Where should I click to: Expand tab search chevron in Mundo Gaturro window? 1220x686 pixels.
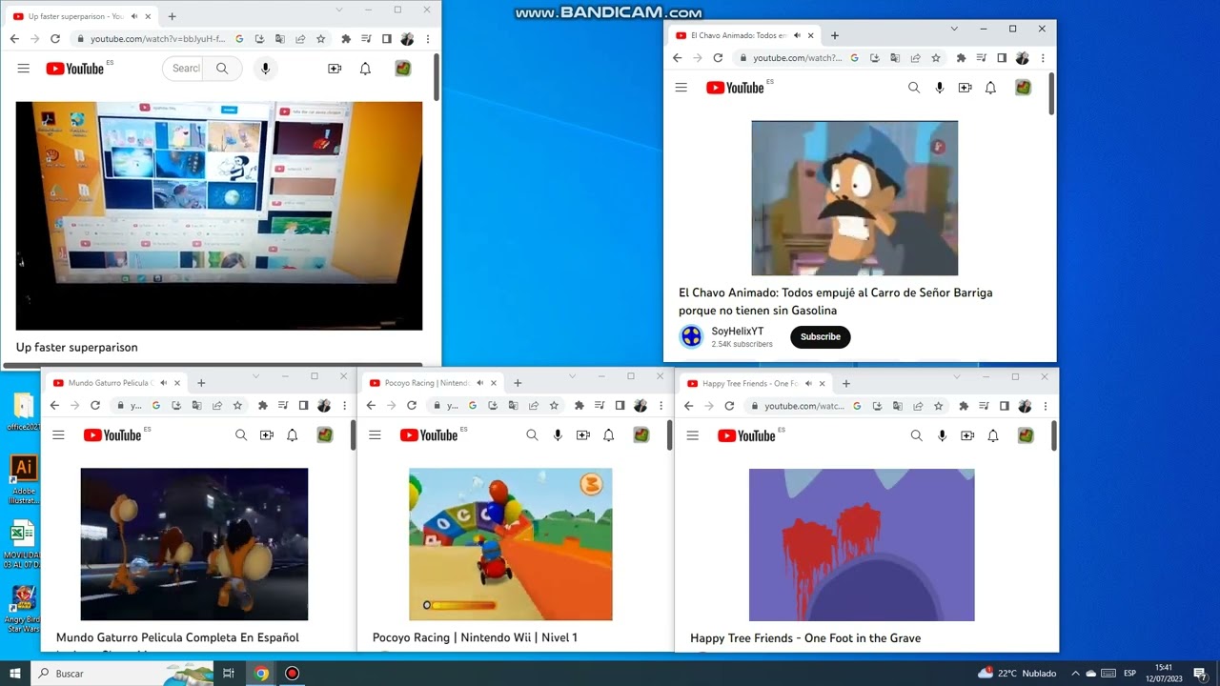[x=255, y=376]
